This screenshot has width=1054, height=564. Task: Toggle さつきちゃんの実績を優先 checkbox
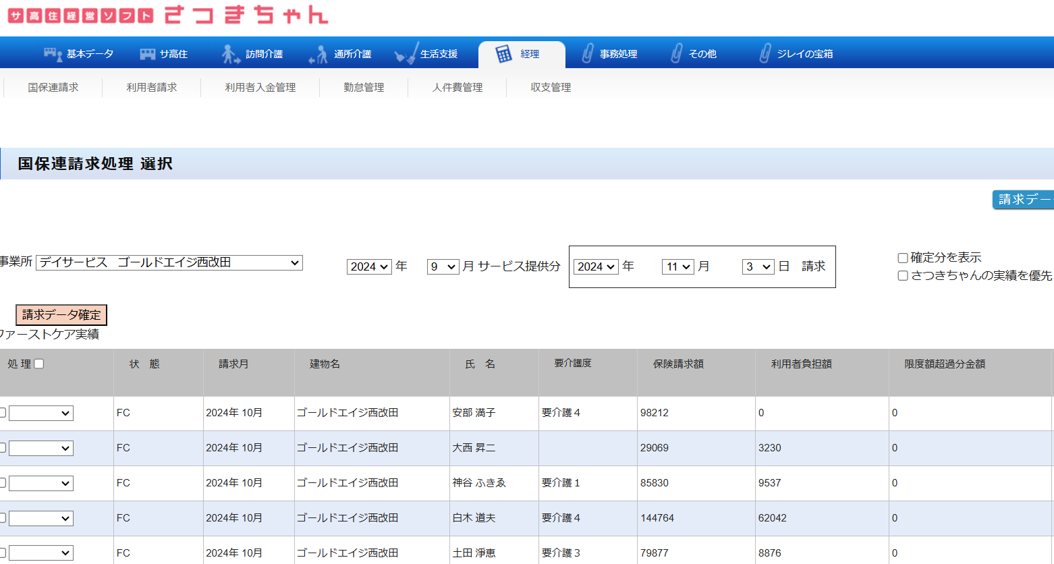click(903, 275)
